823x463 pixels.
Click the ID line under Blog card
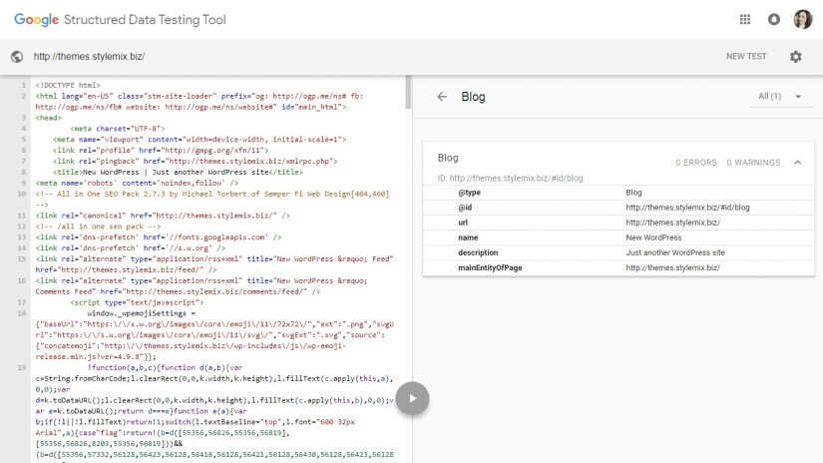point(510,178)
